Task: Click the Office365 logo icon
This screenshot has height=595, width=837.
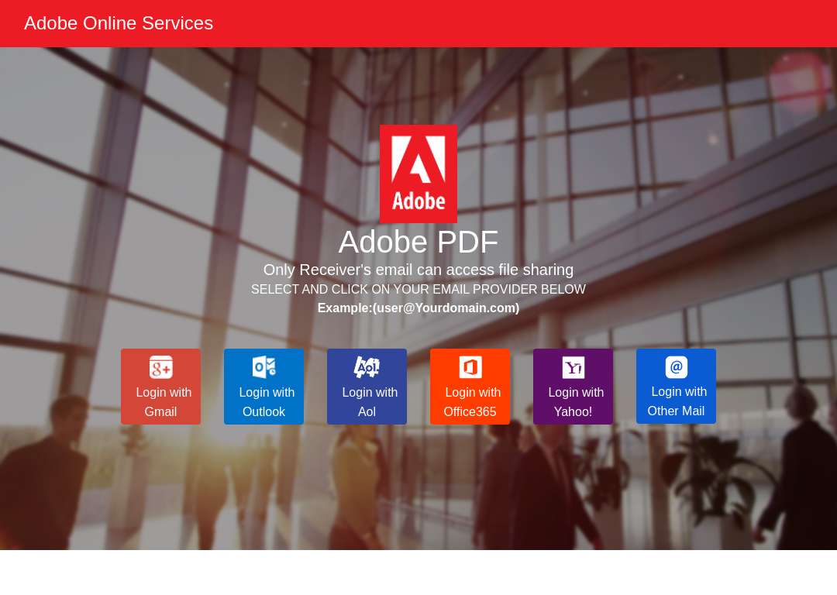Action: (470, 367)
